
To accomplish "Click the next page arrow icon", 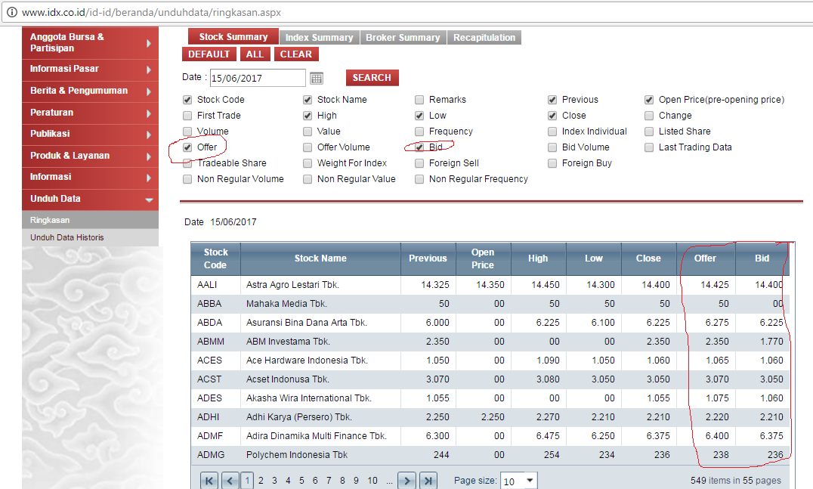I will [x=407, y=480].
